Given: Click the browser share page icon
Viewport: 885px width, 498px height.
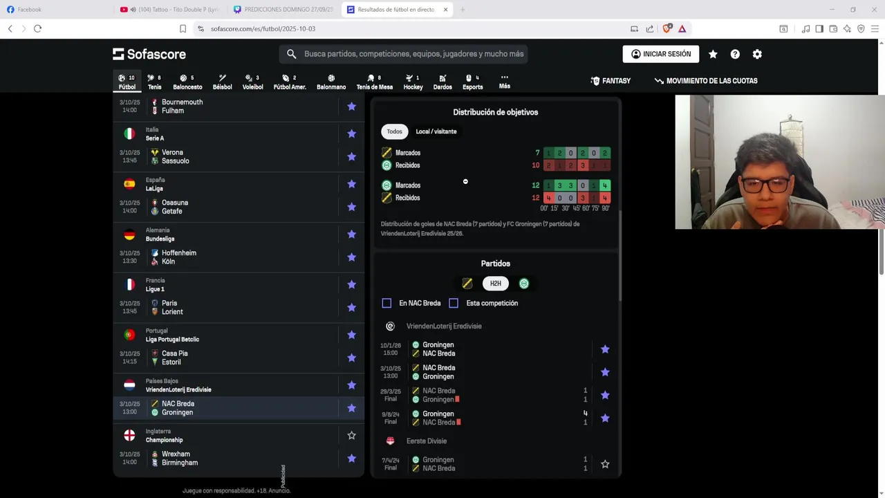Looking at the screenshot, I should 650,28.
